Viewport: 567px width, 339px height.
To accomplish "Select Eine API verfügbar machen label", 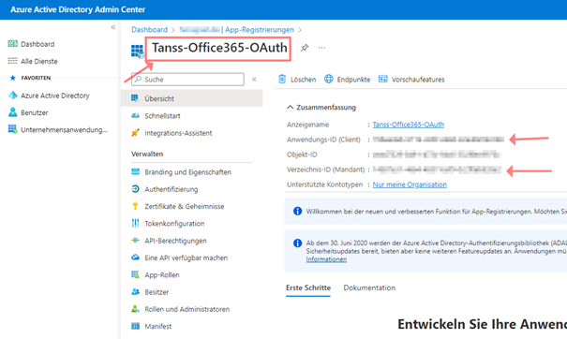I will (x=187, y=258).
